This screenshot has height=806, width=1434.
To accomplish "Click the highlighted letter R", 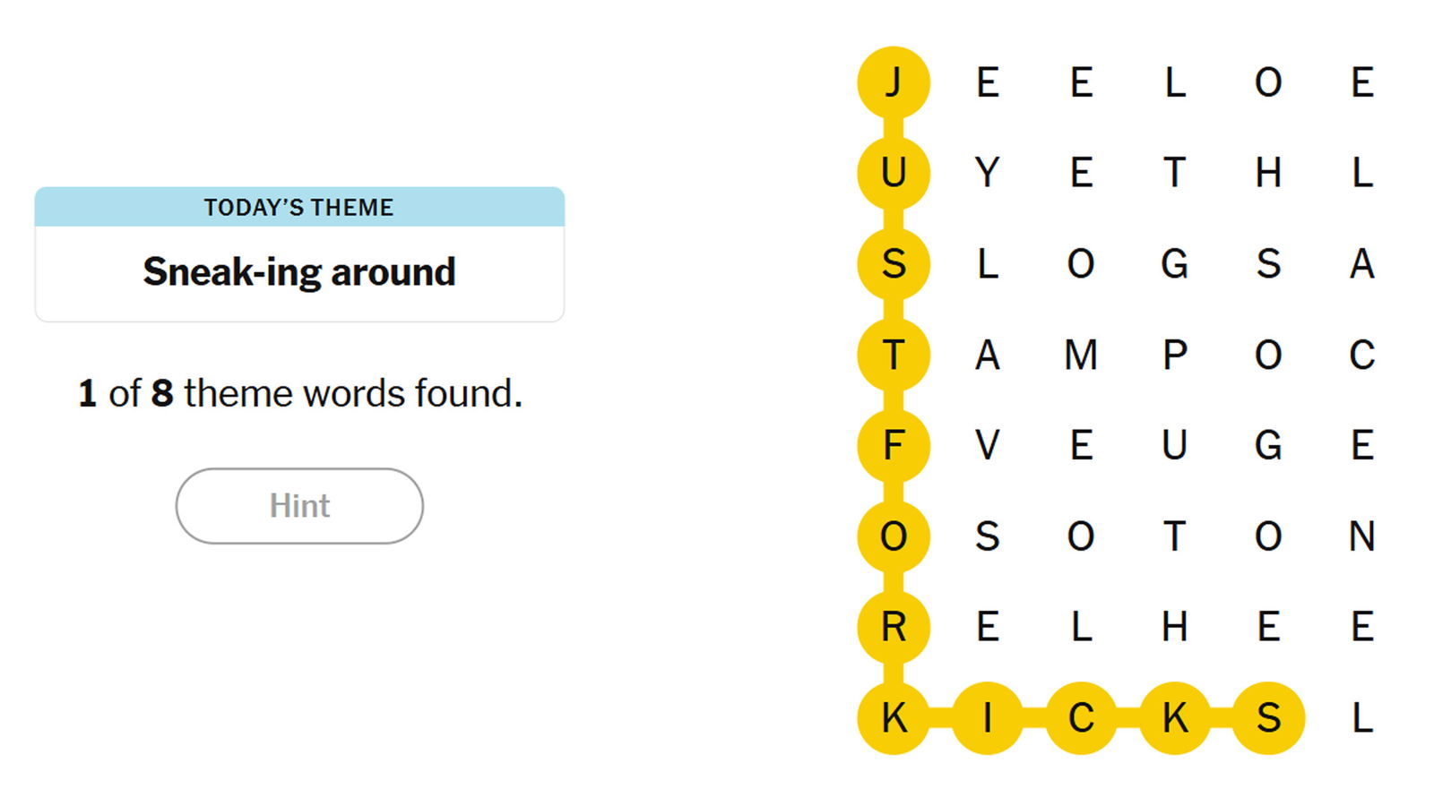I will tap(894, 627).
